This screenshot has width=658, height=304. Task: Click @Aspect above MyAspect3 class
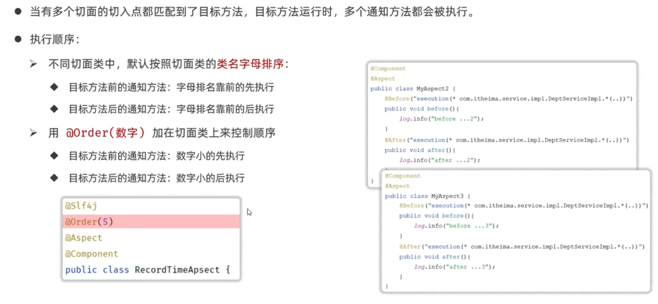[x=397, y=186]
